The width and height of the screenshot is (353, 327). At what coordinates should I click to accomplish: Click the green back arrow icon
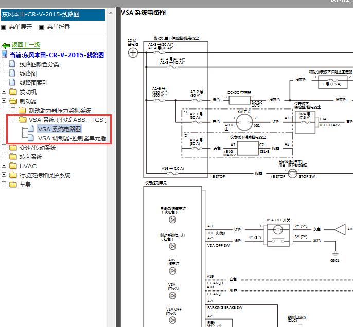(6, 46)
